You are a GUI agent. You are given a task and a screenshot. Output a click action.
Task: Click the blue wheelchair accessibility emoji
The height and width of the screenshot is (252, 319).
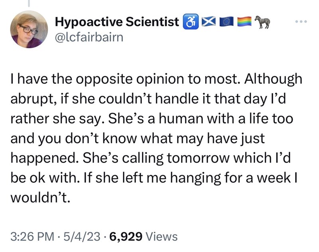[x=191, y=22]
